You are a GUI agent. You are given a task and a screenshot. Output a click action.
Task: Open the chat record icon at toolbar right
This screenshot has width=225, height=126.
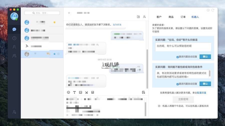tap(143, 92)
